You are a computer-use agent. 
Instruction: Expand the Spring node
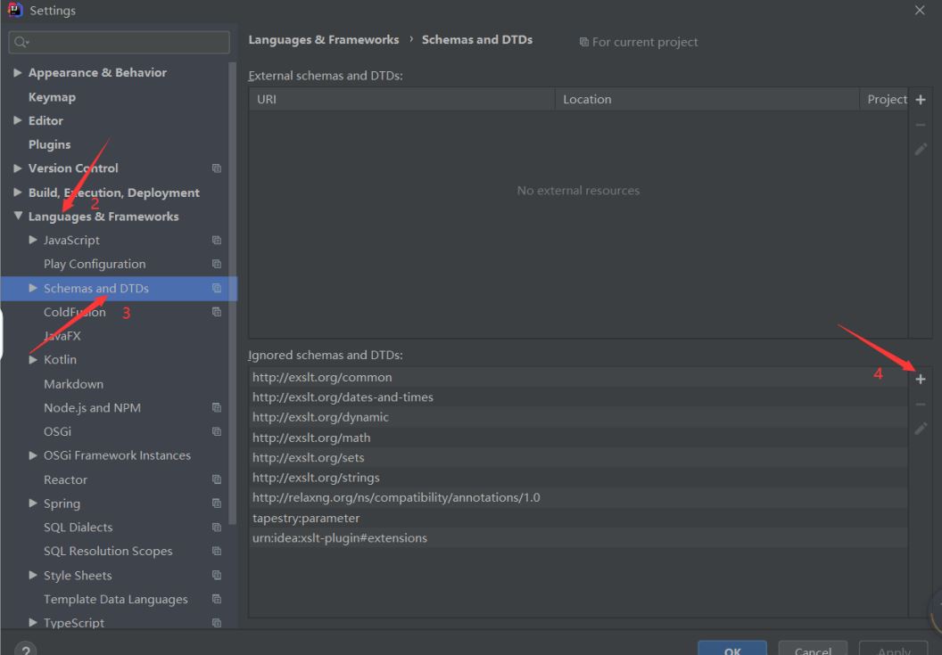(x=33, y=504)
